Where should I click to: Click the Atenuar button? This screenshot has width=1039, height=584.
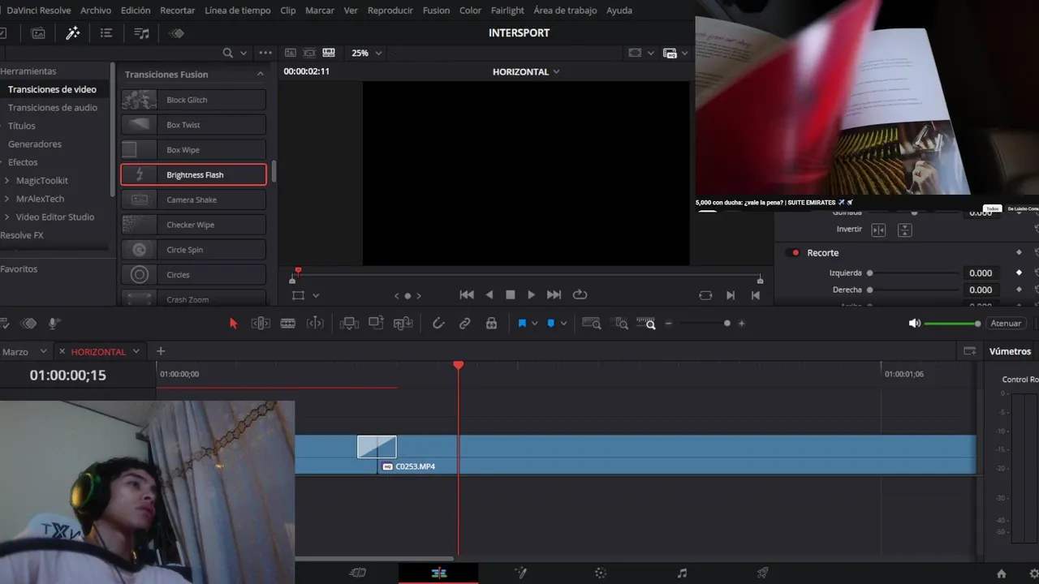tap(1006, 323)
